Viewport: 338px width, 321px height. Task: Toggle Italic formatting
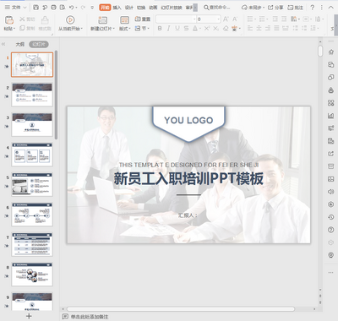168,29
